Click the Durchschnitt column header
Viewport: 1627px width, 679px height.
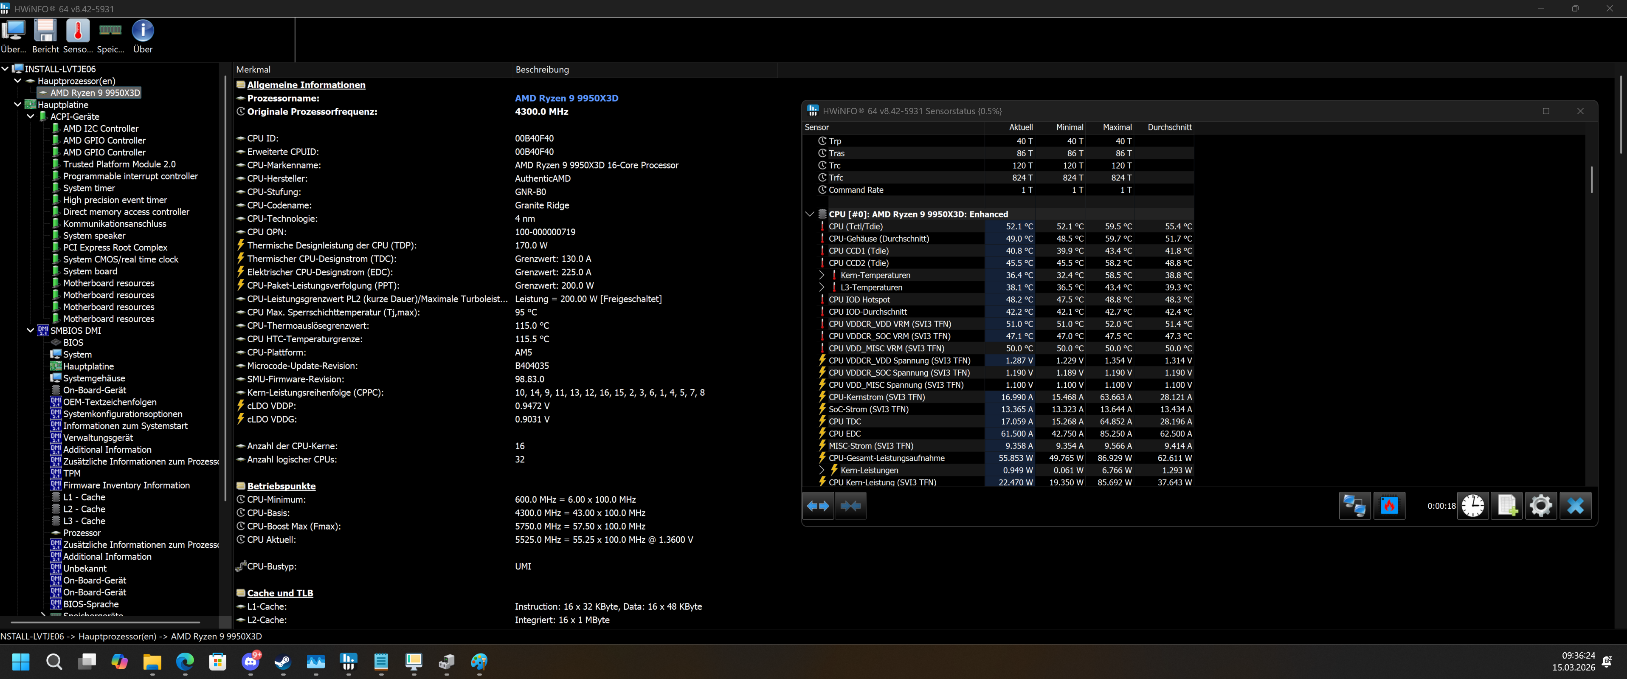[x=1169, y=127]
